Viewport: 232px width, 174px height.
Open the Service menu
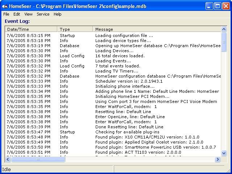43,14
